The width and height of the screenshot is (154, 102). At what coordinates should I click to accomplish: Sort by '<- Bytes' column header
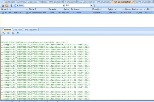pos(124,9)
